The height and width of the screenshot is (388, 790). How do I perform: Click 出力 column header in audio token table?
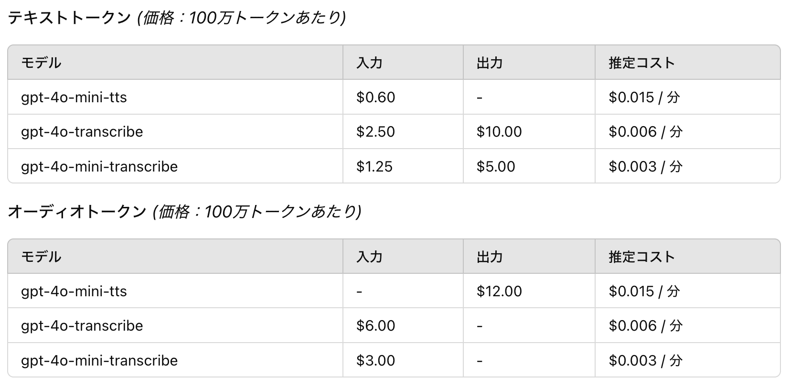coord(490,257)
